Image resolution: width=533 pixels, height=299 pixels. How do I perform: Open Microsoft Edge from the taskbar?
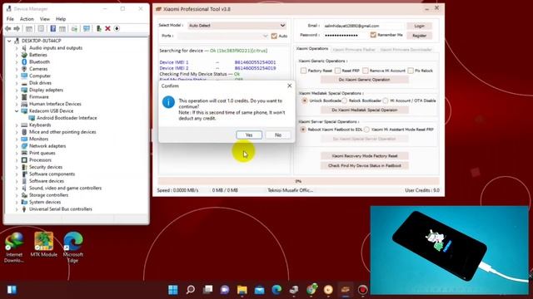coord(276,290)
